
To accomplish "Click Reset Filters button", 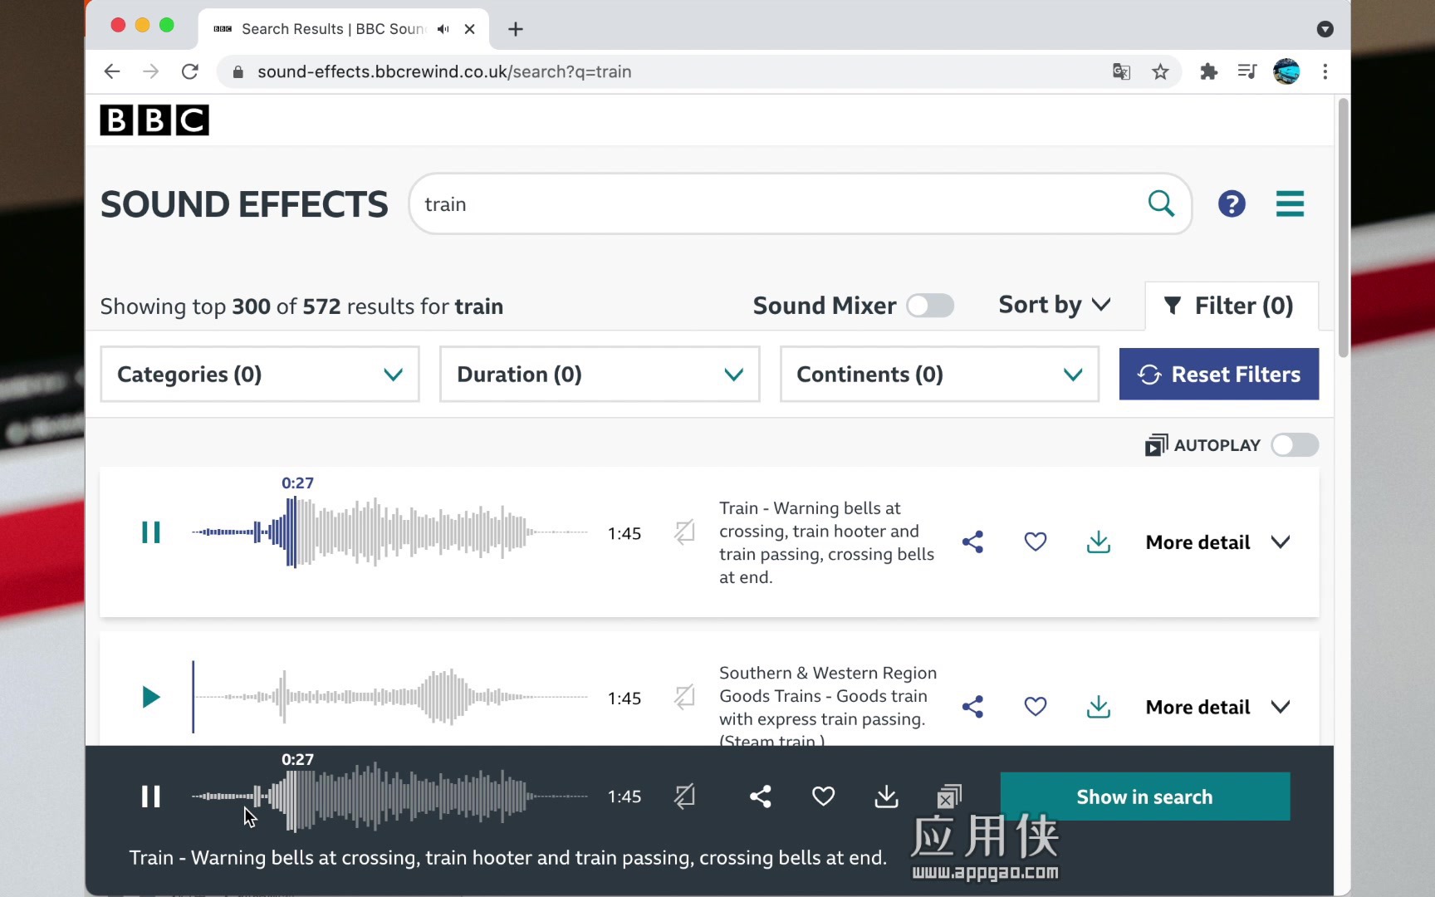I will (x=1219, y=375).
